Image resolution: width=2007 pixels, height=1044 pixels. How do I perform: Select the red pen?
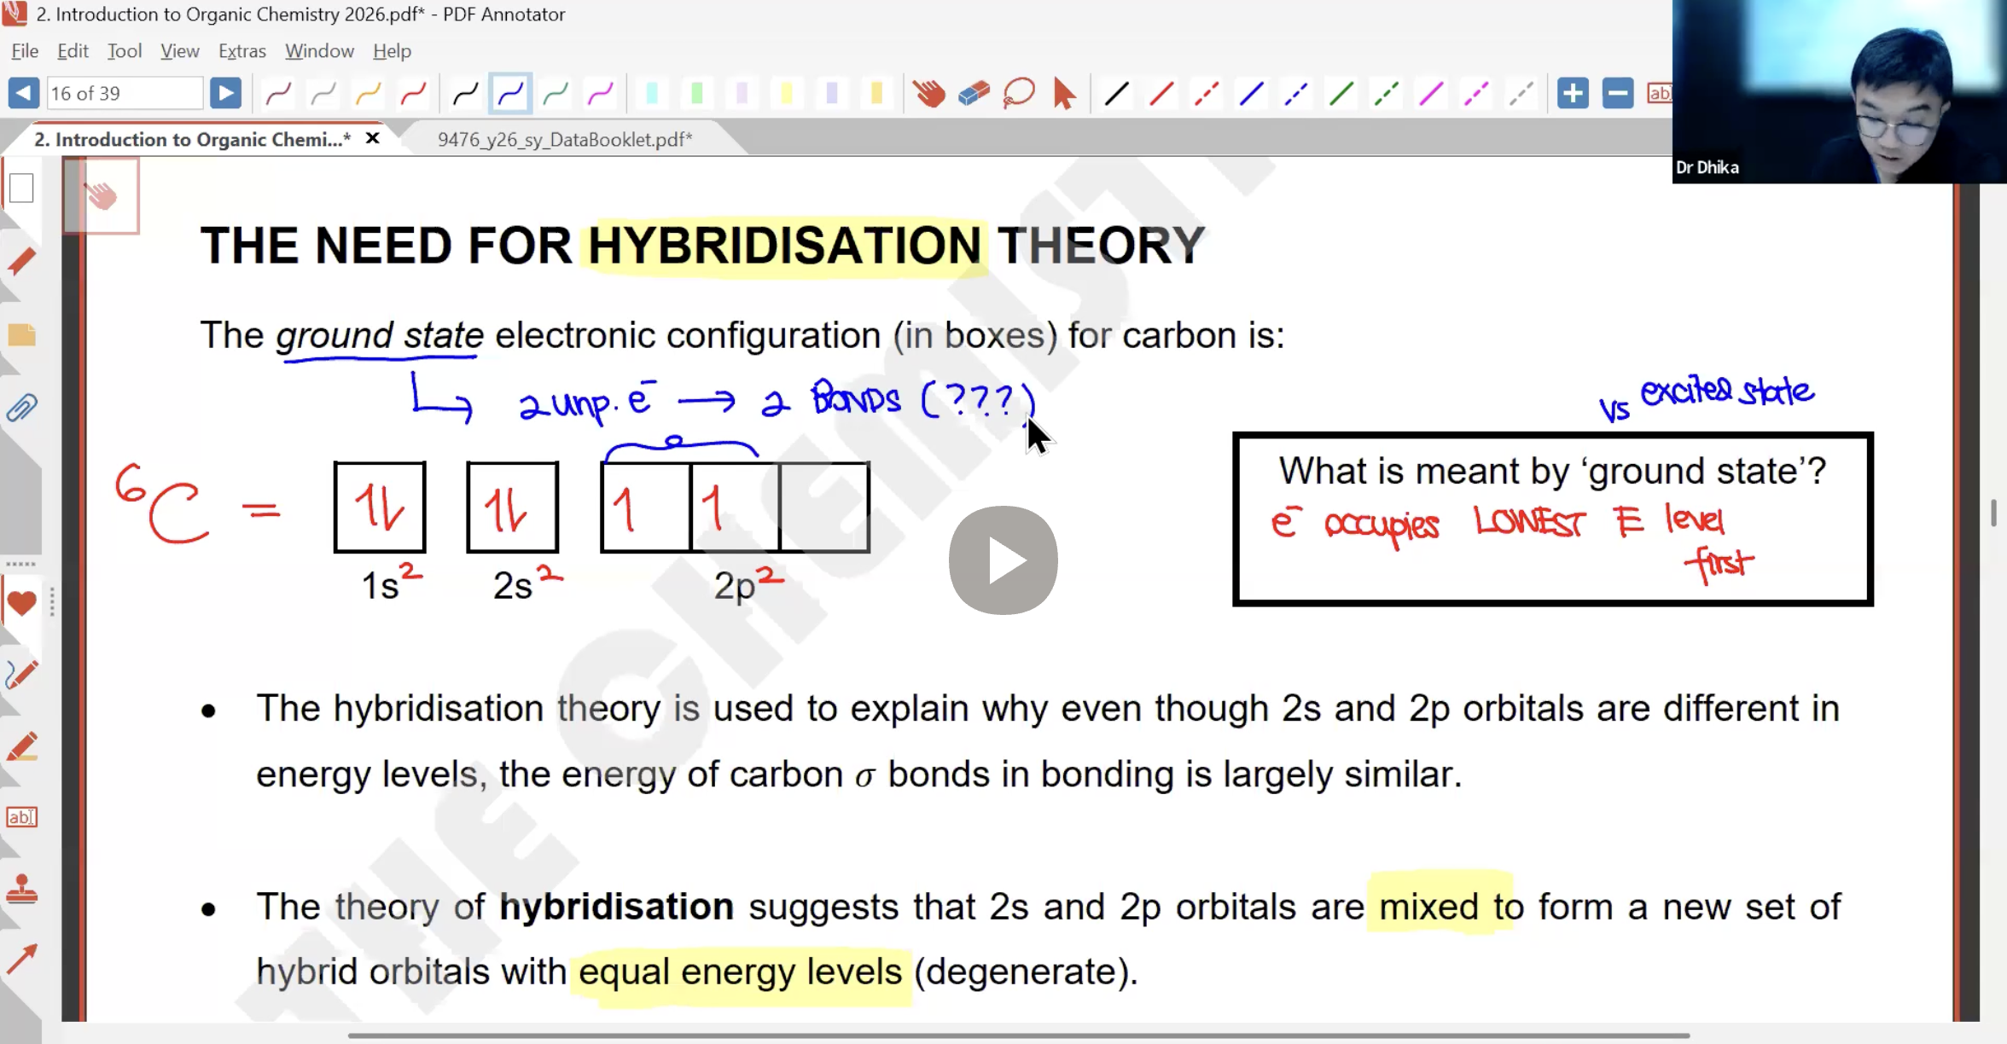click(413, 94)
